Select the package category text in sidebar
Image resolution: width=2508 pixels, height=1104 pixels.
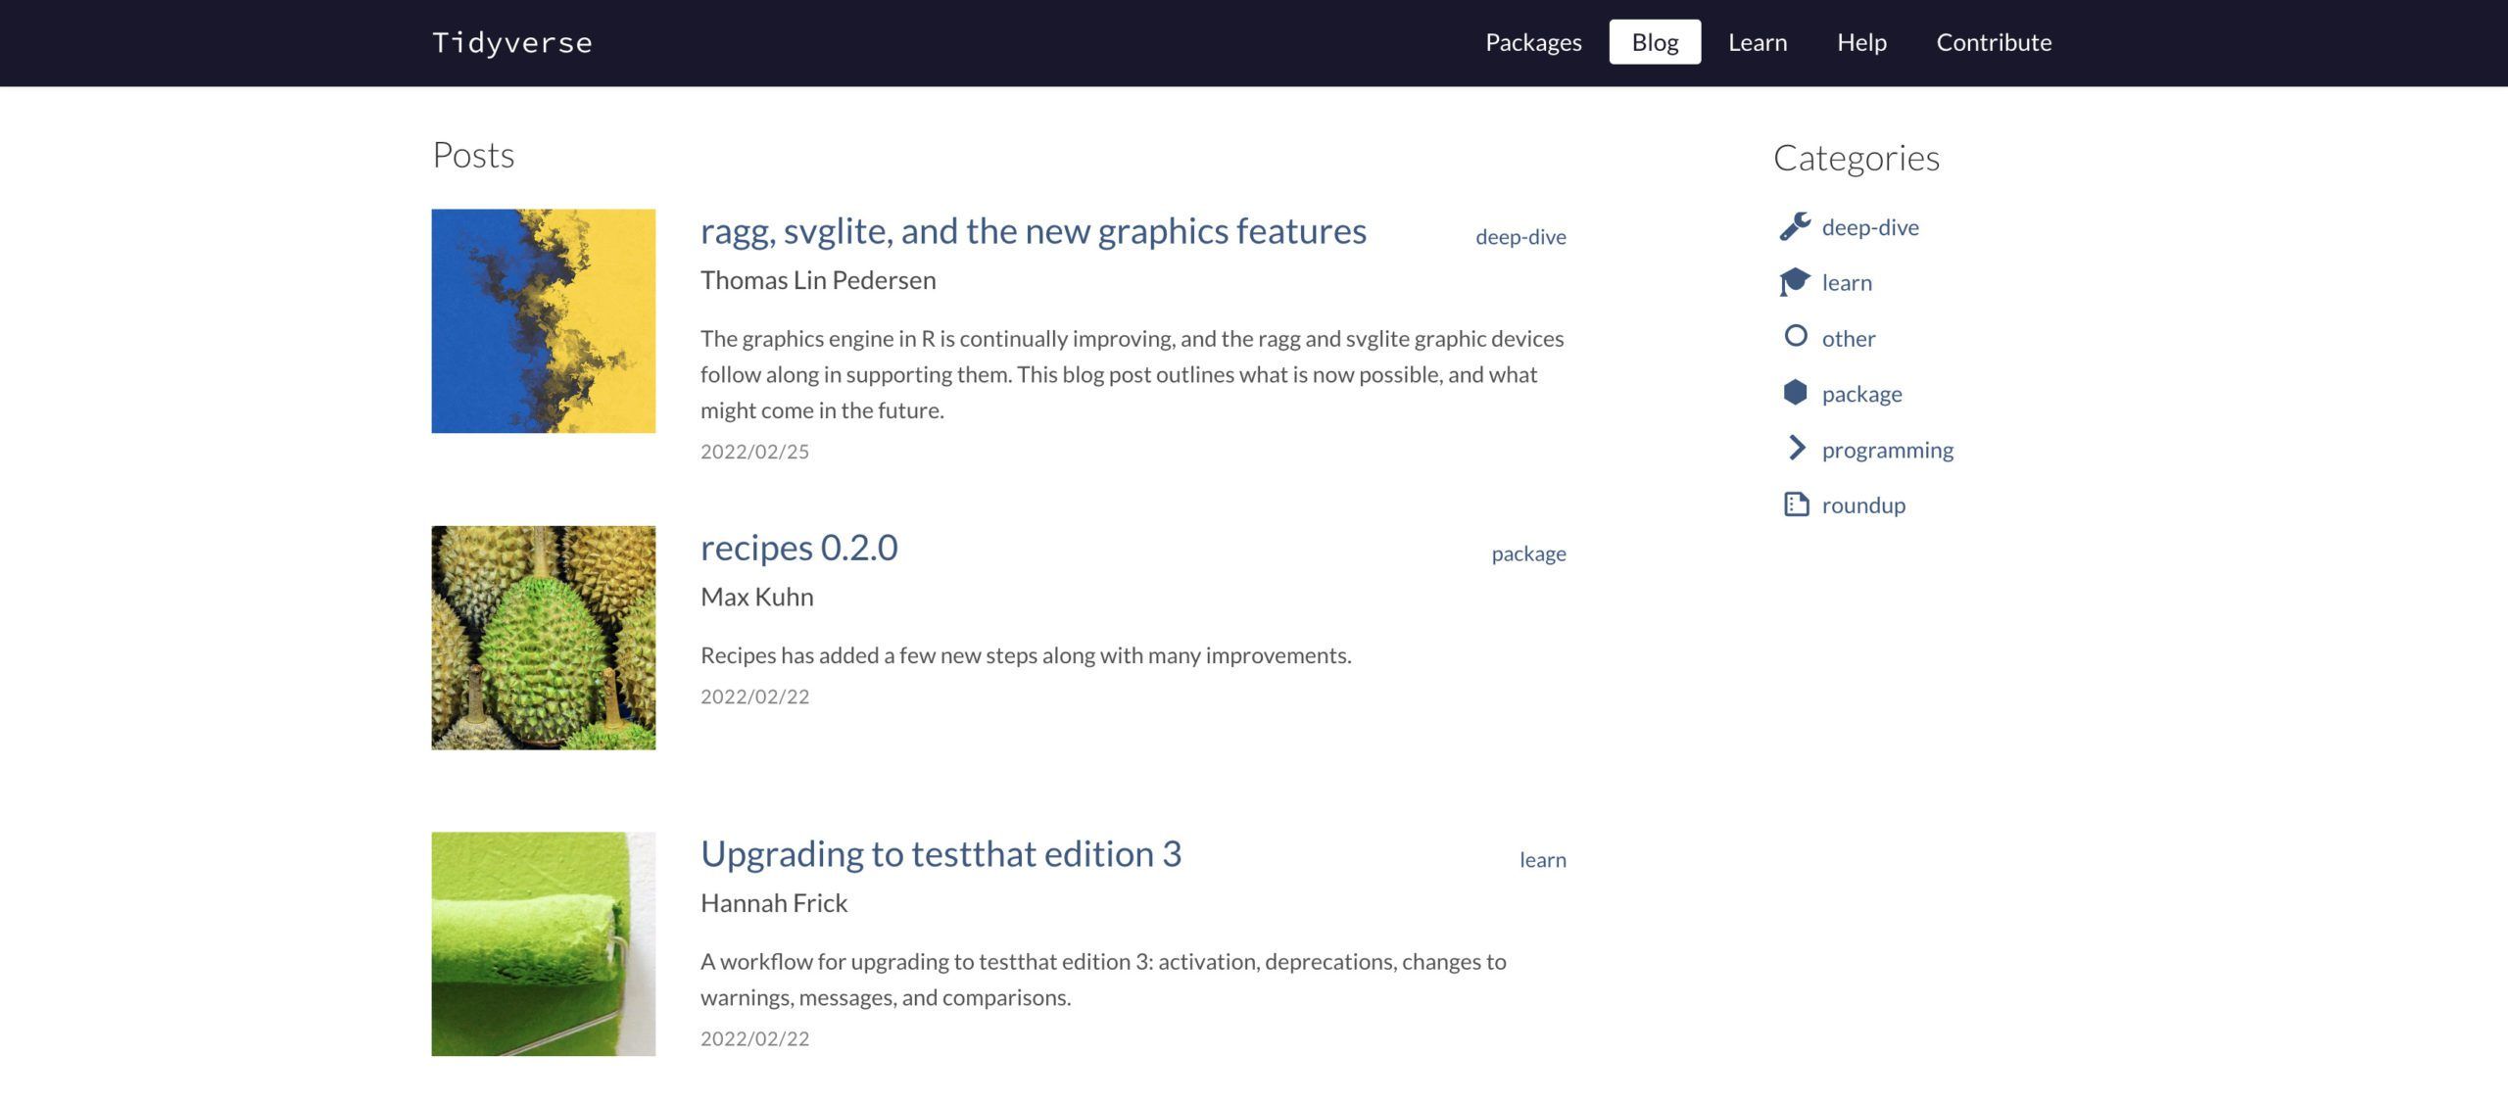[1861, 394]
